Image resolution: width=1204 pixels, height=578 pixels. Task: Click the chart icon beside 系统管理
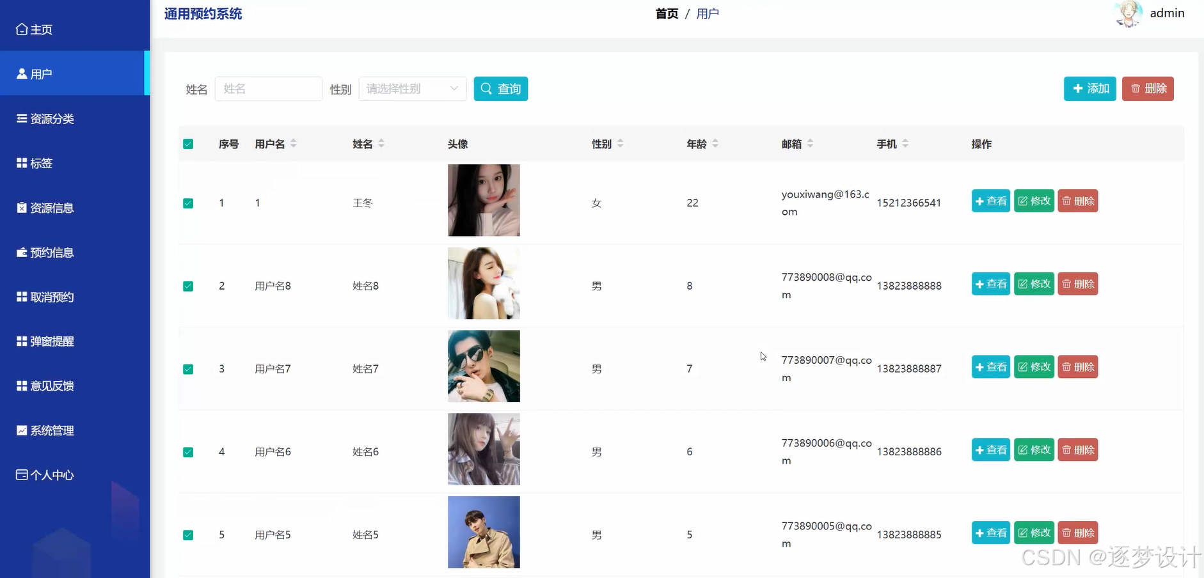coord(22,430)
